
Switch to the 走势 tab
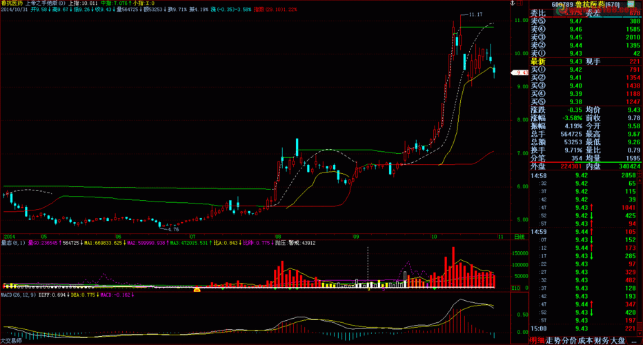[x=553, y=340]
